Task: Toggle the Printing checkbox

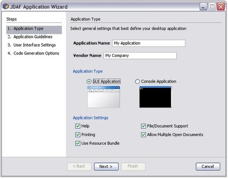Action: point(77,135)
